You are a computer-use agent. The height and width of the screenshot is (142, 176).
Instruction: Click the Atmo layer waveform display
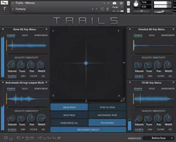point(27,46)
